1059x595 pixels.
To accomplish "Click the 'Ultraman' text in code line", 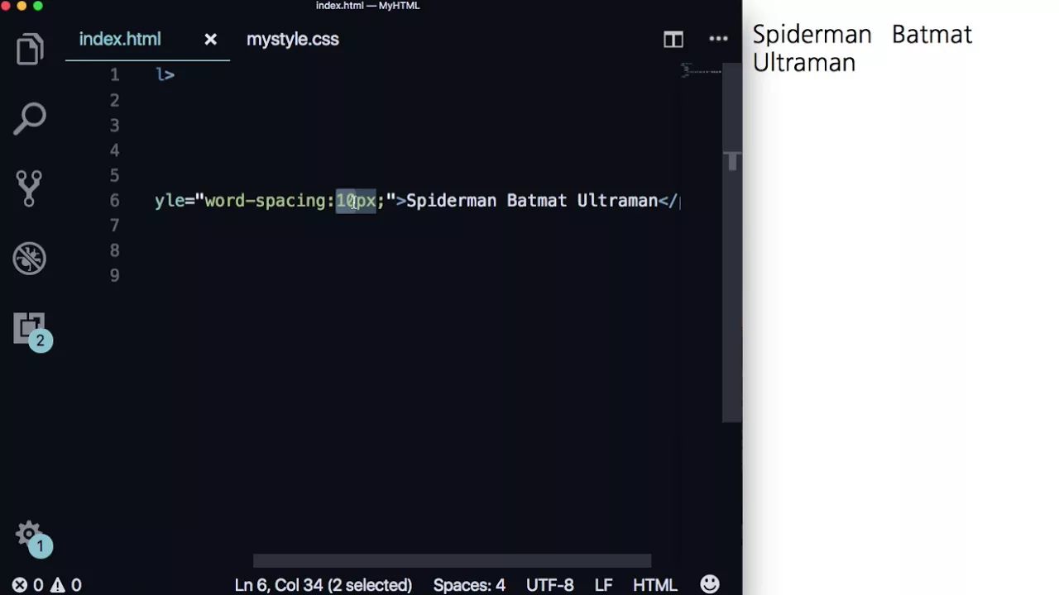I will click(x=617, y=201).
